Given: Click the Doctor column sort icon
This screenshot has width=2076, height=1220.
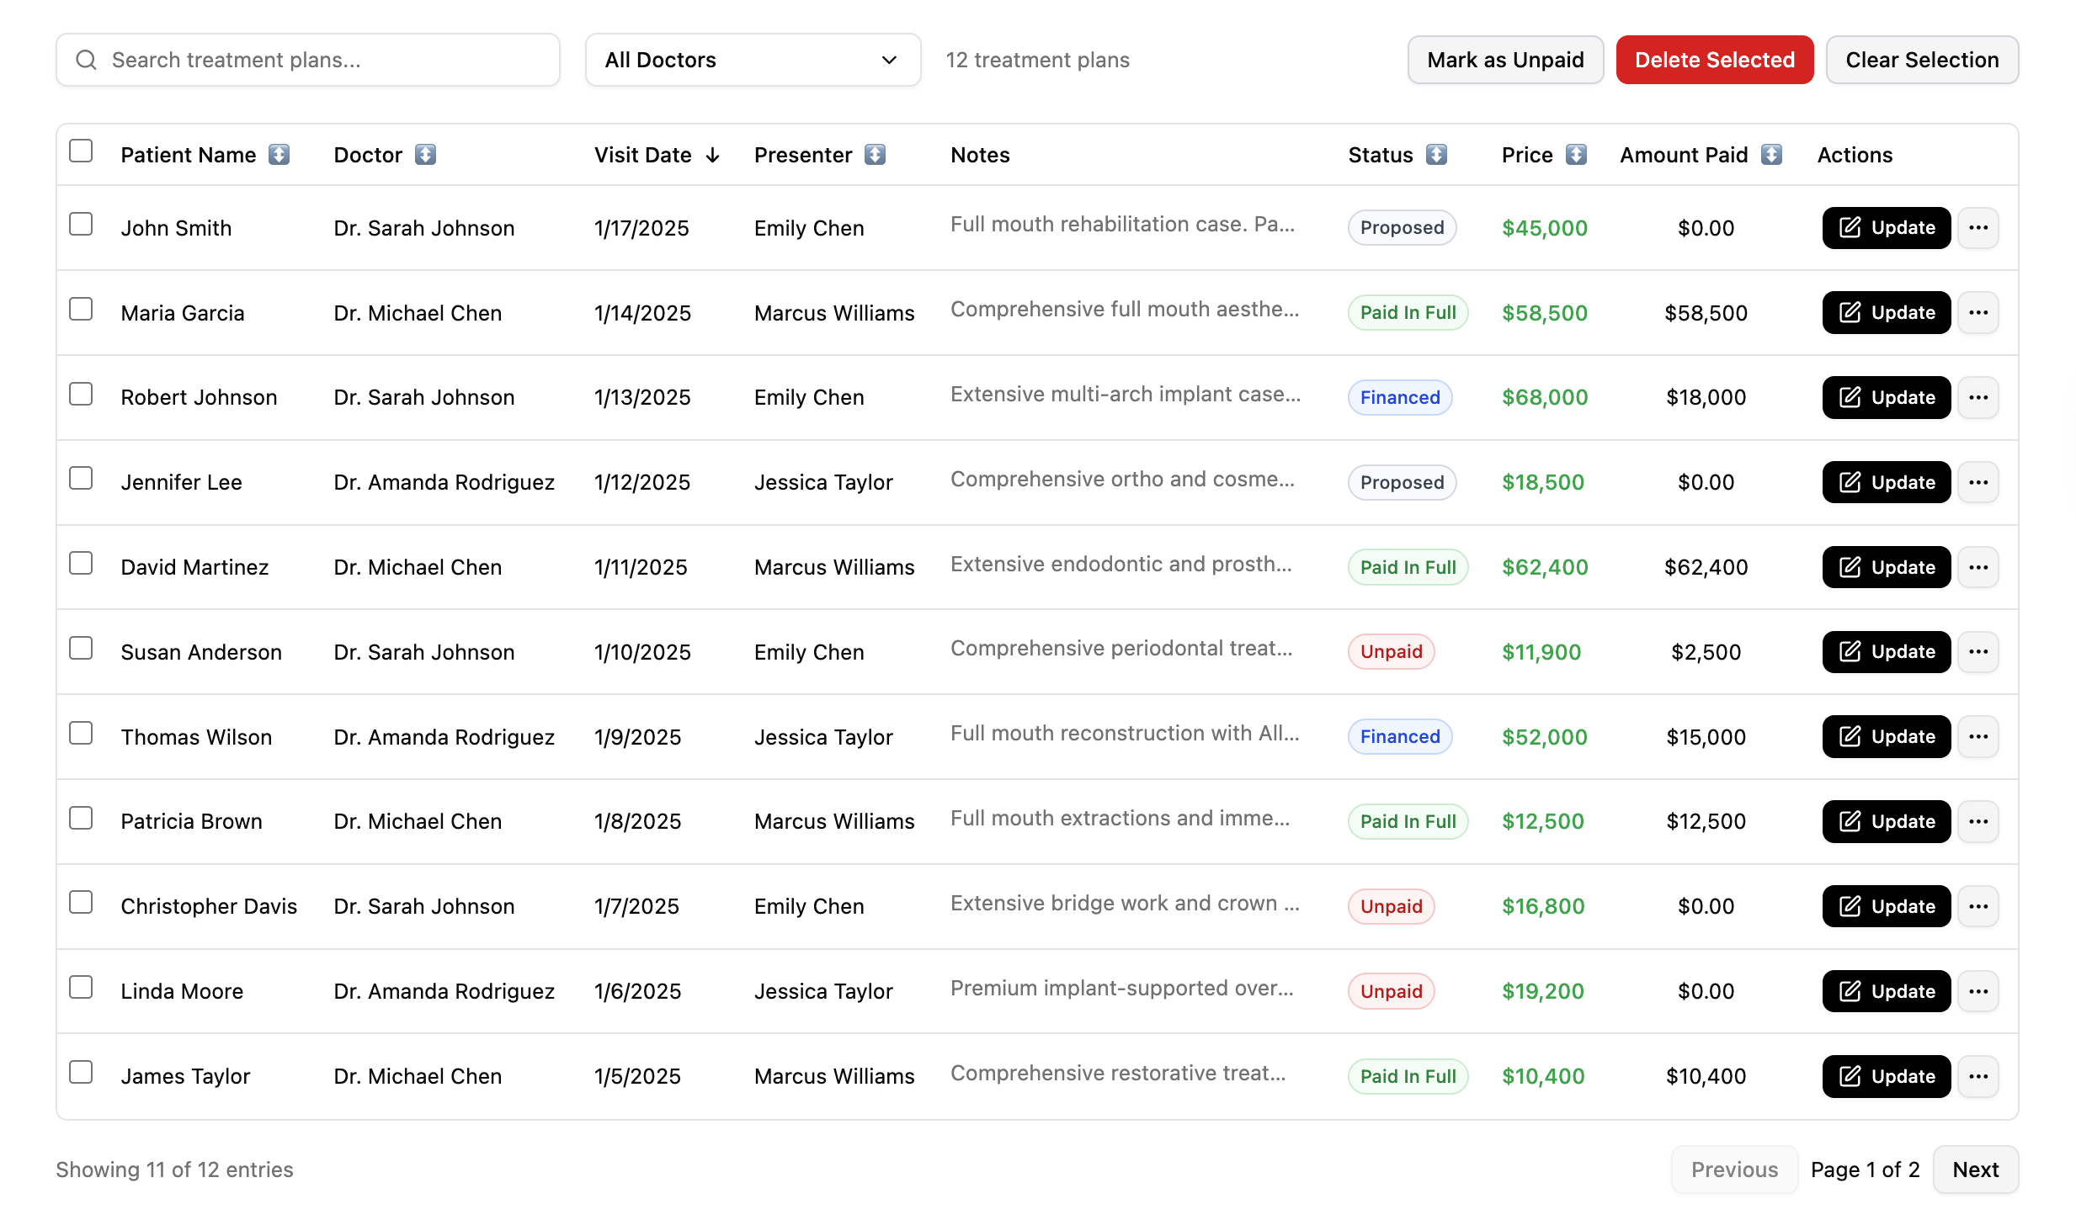Looking at the screenshot, I should [425, 155].
